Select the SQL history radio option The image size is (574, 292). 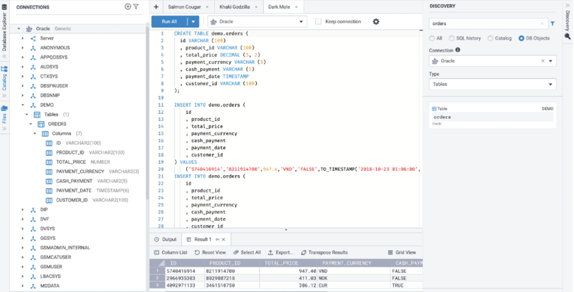coord(452,38)
